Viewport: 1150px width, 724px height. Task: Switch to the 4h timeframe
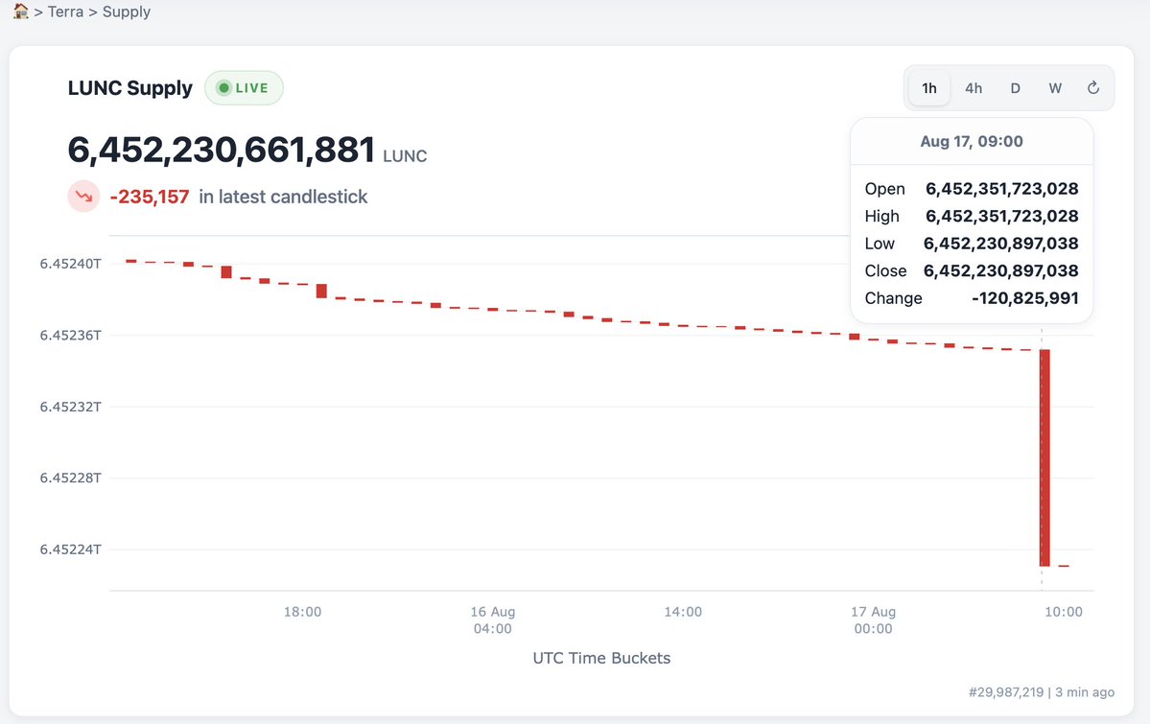point(974,88)
